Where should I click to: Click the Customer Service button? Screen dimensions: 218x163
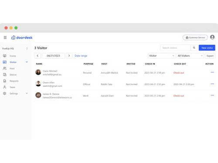tap(195, 37)
